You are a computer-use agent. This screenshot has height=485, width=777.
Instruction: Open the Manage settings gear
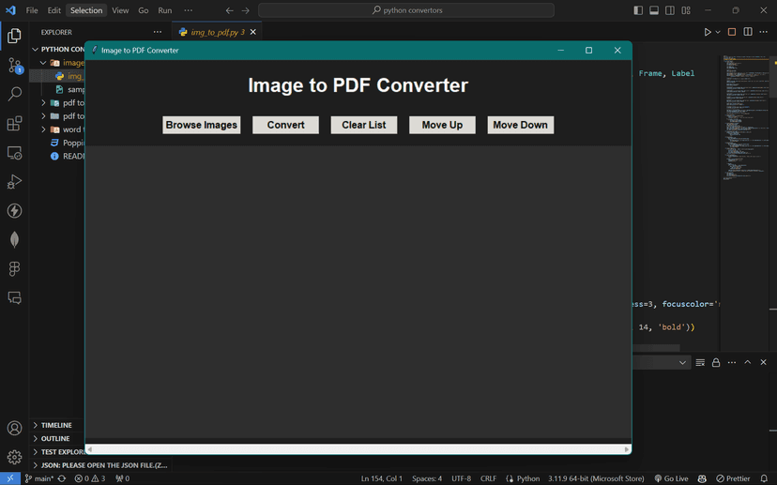pos(14,458)
